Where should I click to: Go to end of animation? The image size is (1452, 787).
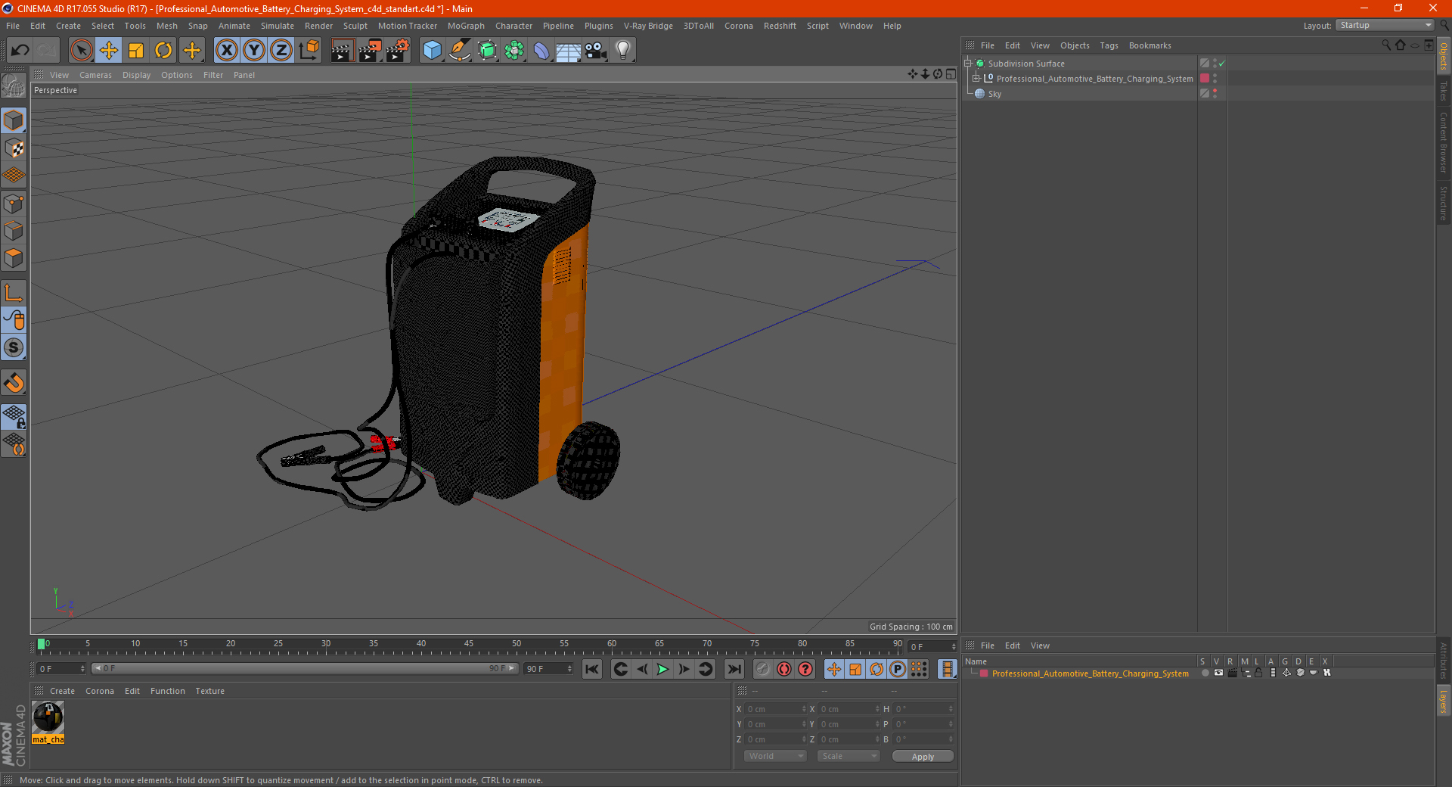coord(734,669)
